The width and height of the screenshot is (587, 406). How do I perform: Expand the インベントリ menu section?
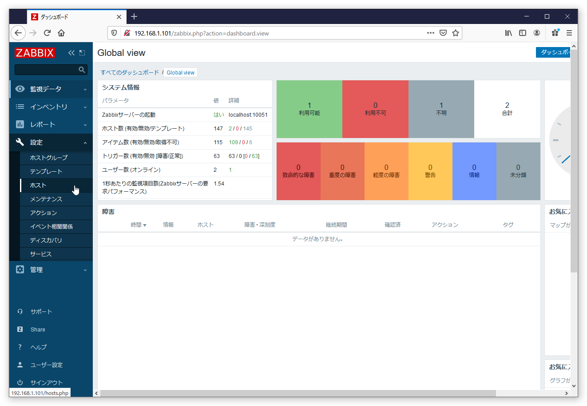51,106
